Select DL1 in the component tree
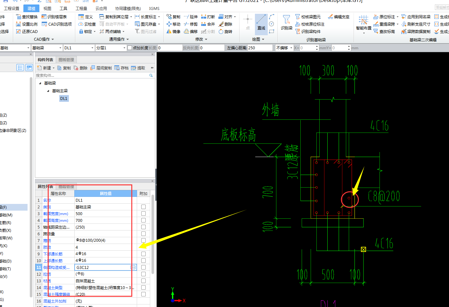 click(x=64, y=98)
